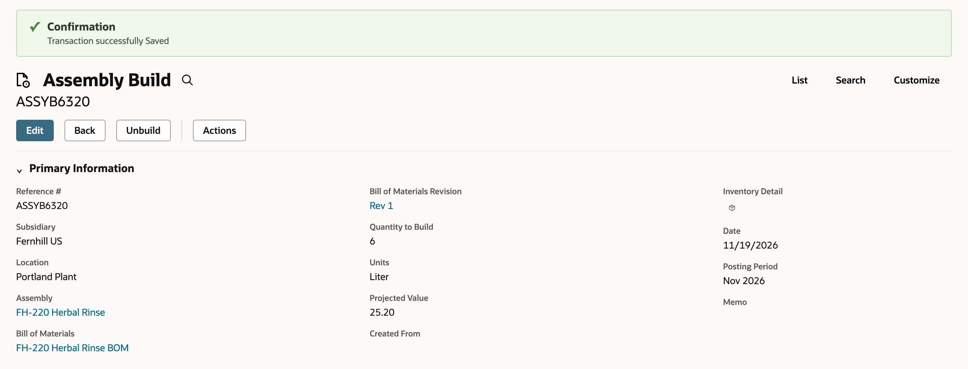Click the ASSYB6320 record number under the title
968x369 pixels.
pyautogui.click(x=53, y=102)
